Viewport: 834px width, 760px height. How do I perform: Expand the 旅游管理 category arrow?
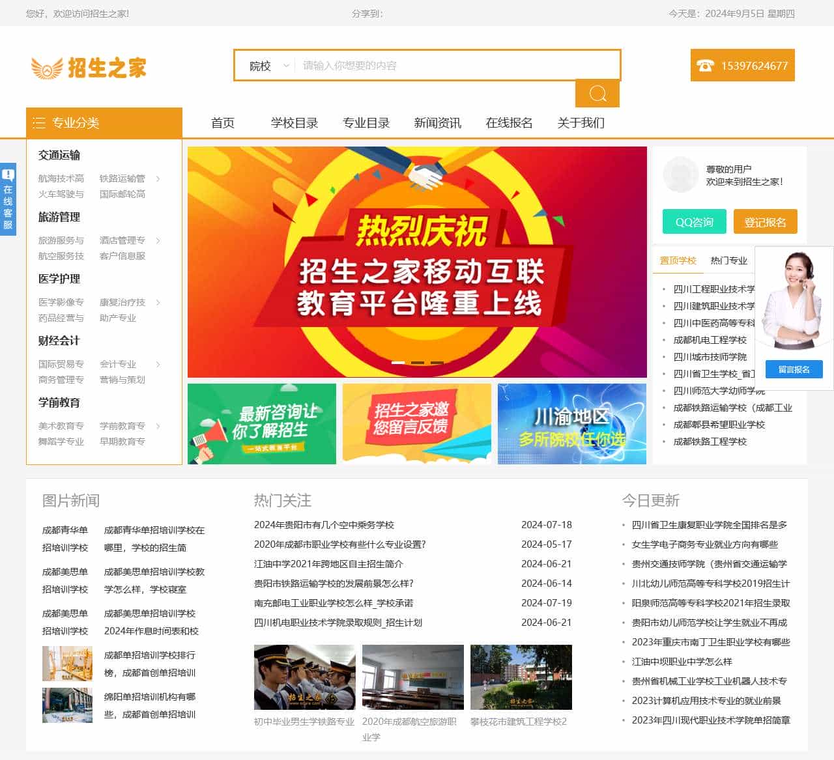tap(158, 240)
